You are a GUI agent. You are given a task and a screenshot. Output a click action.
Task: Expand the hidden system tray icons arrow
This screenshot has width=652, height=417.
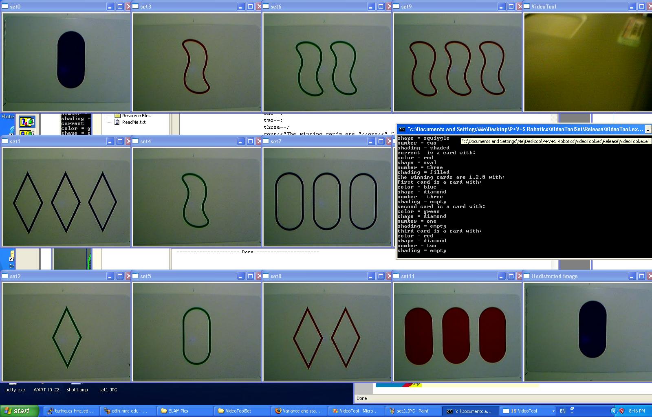pos(613,411)
